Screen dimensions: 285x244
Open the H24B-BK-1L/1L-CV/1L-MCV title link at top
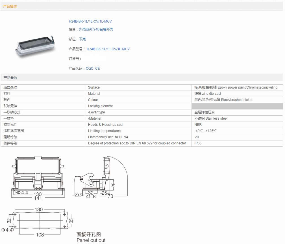(x=90, y=21)
